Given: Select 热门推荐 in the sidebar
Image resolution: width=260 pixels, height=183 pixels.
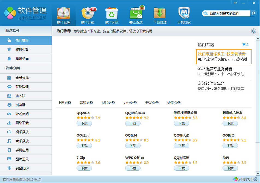Looking at the screenshot, I should tap(26, 40).
